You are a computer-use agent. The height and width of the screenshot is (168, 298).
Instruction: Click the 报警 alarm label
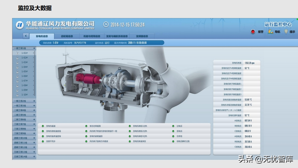pyautogui.click(x=260, y=32)
